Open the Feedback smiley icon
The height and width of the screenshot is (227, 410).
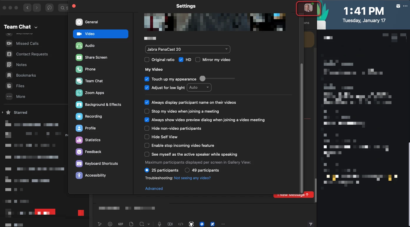(x=79, y=152)
